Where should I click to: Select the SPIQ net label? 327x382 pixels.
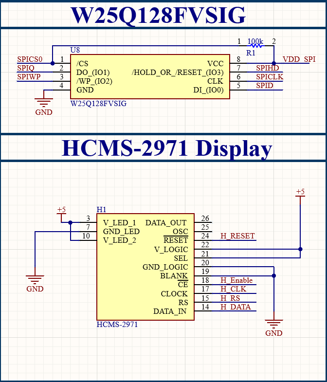click(x=26, y=68)
